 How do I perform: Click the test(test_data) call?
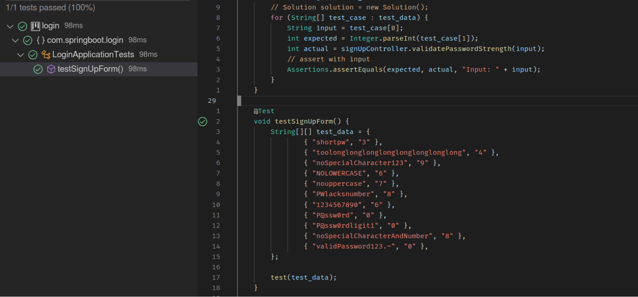click(x=303, y=278)
